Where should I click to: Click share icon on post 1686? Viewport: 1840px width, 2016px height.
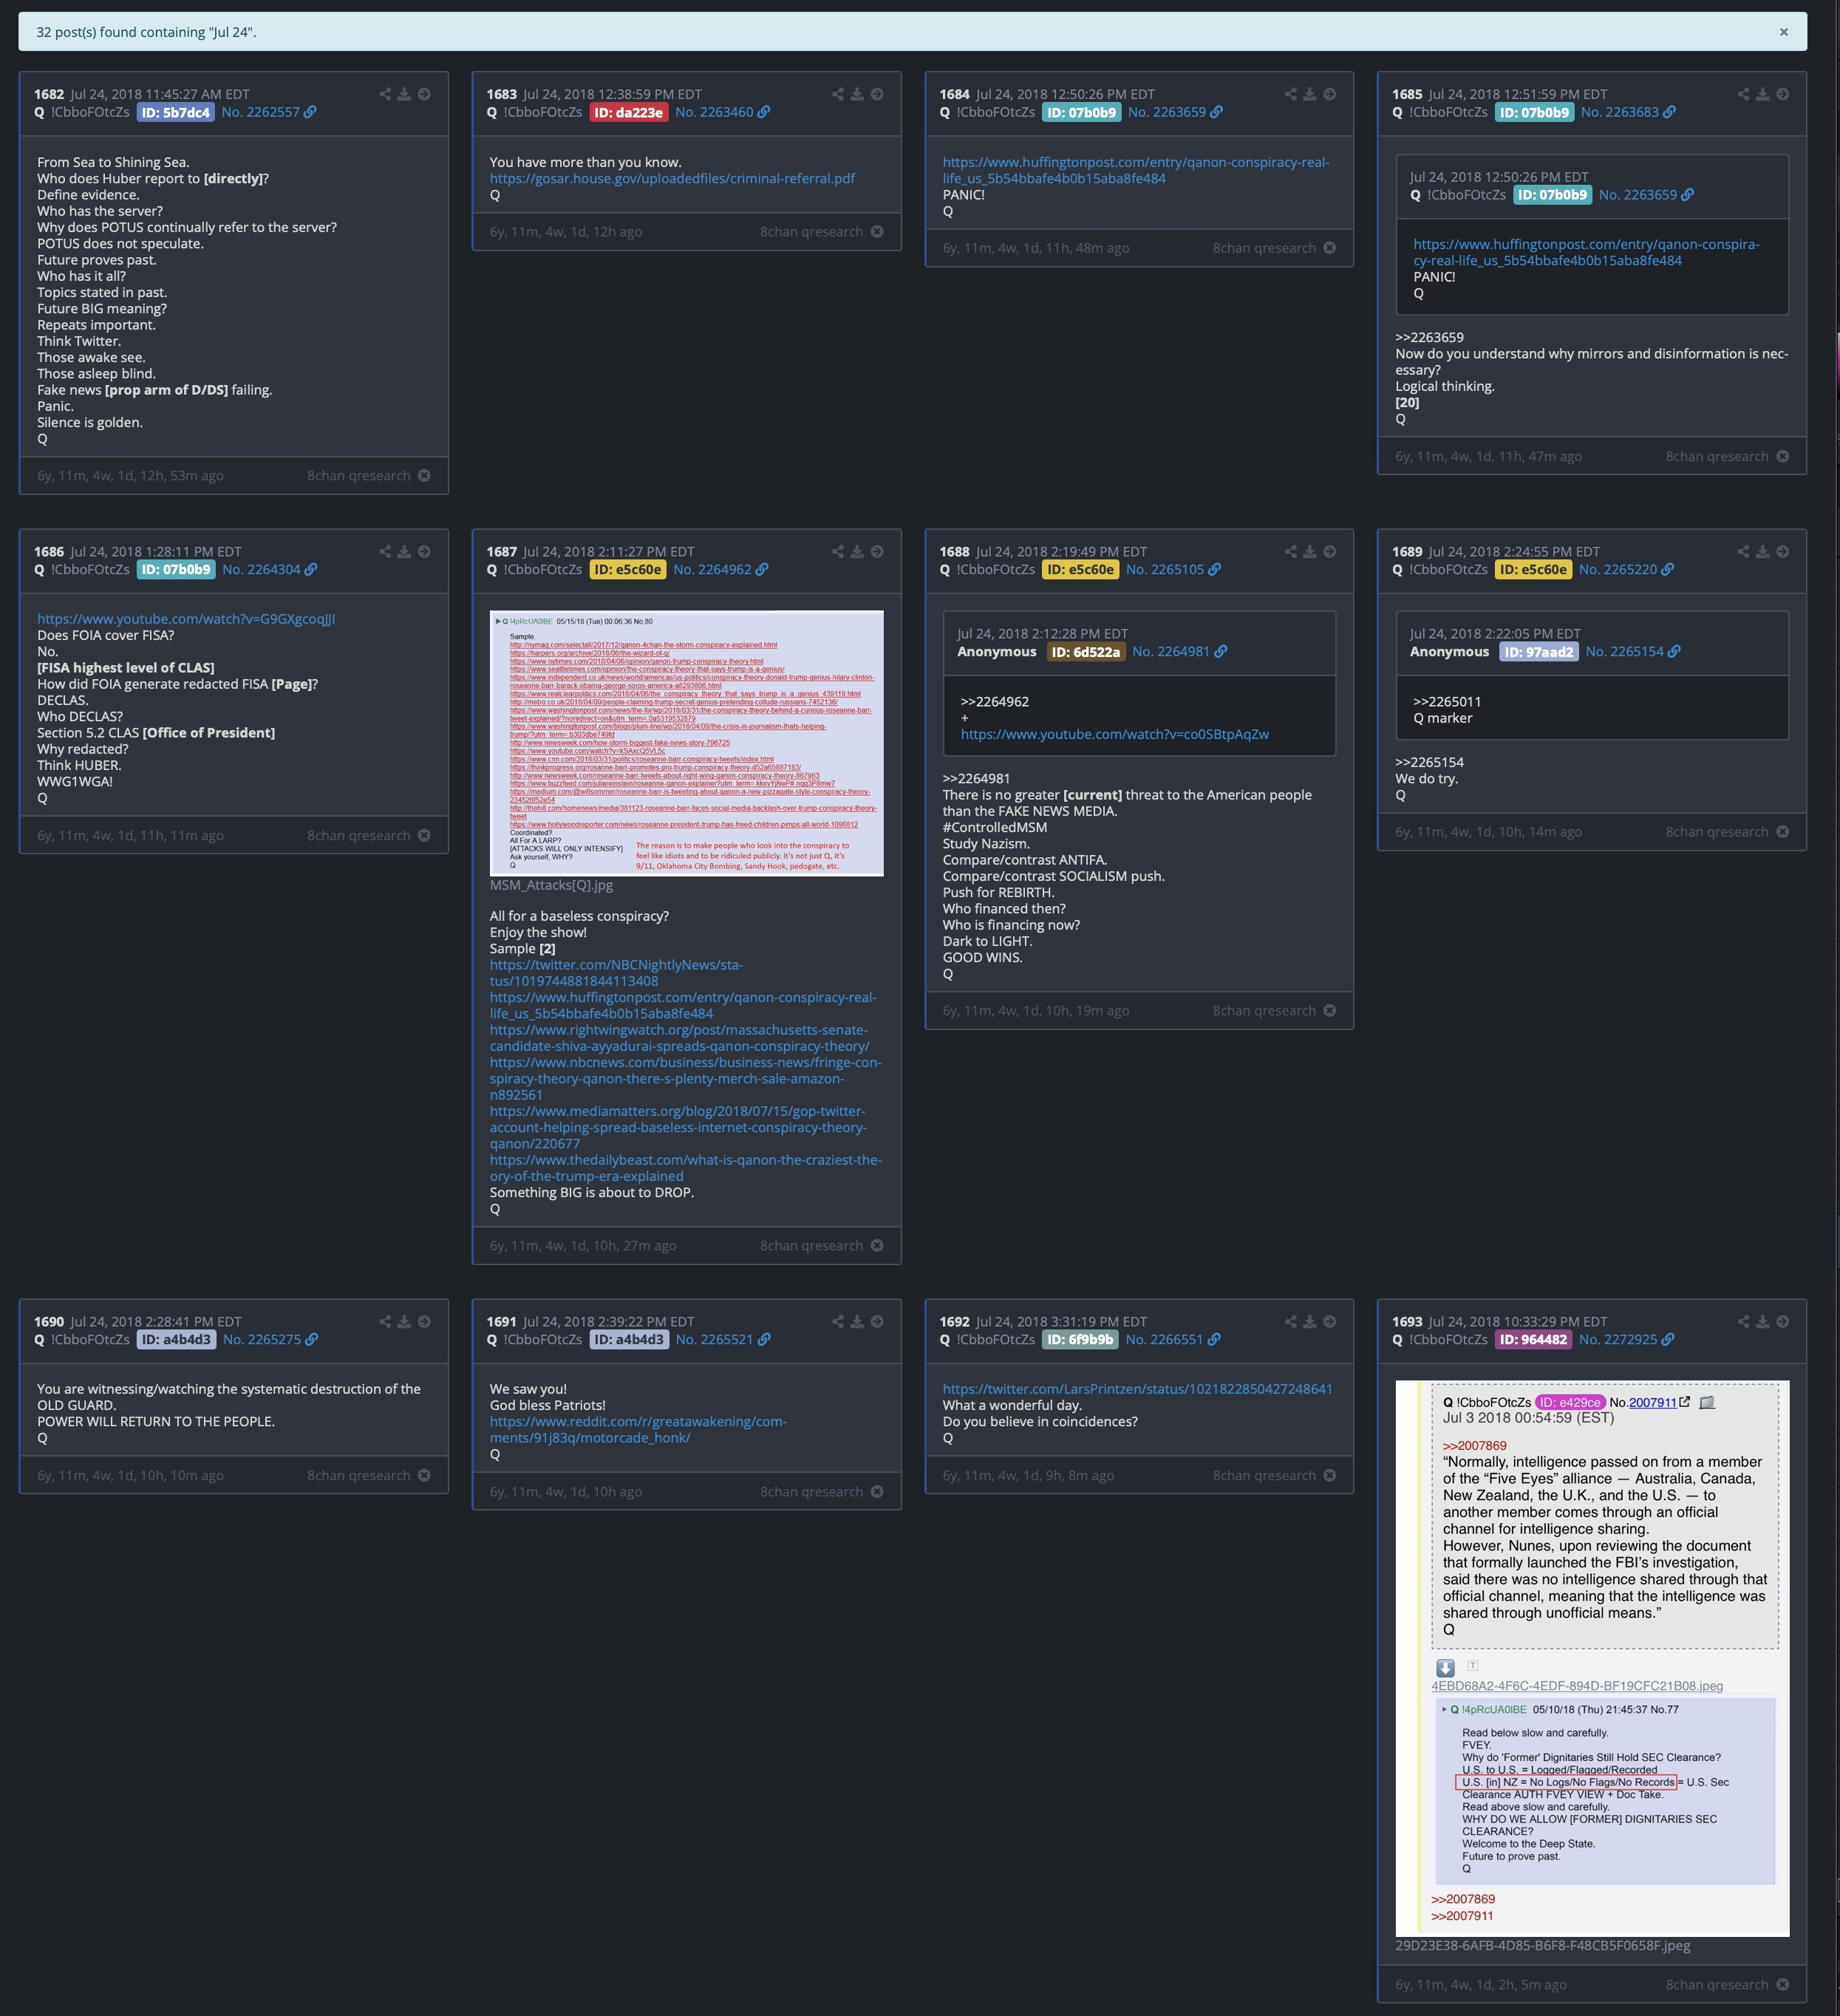tap(385, 551)
